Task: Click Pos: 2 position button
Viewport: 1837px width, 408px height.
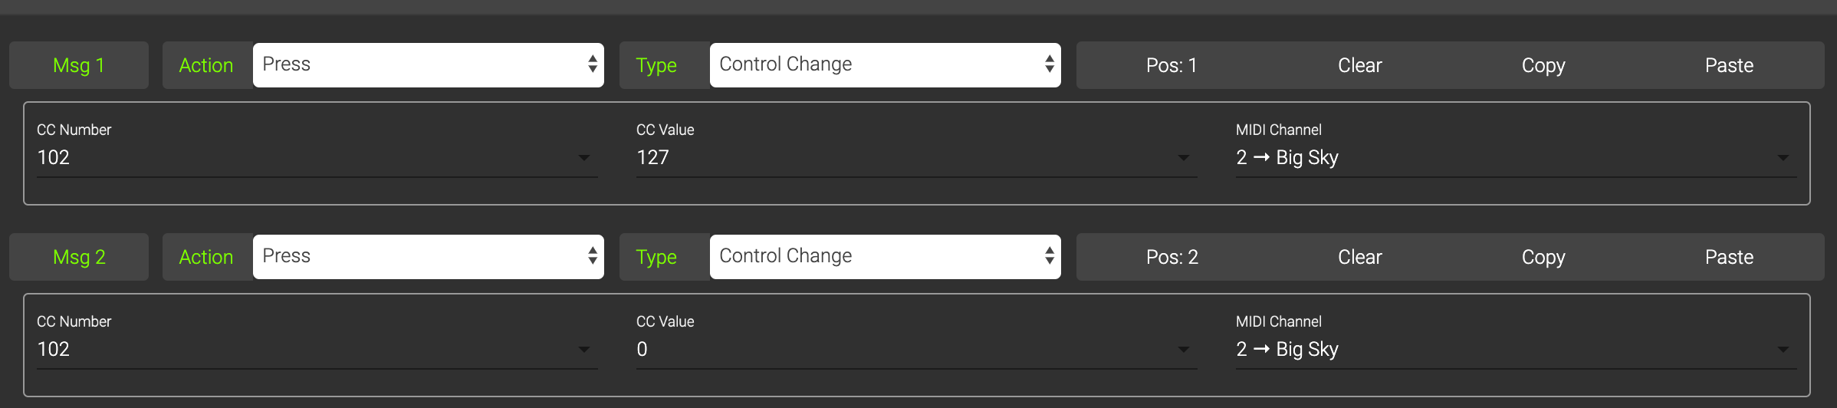Action: point(1172,257)
